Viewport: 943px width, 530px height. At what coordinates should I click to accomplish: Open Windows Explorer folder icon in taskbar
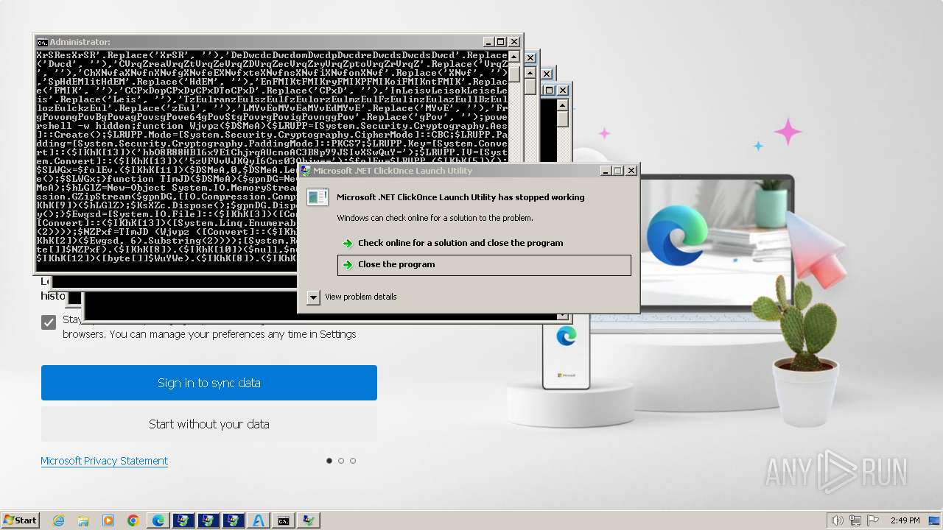83,520
